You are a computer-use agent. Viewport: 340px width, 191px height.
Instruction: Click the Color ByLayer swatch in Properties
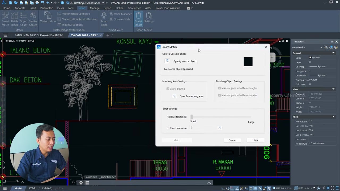coord(310,58)
